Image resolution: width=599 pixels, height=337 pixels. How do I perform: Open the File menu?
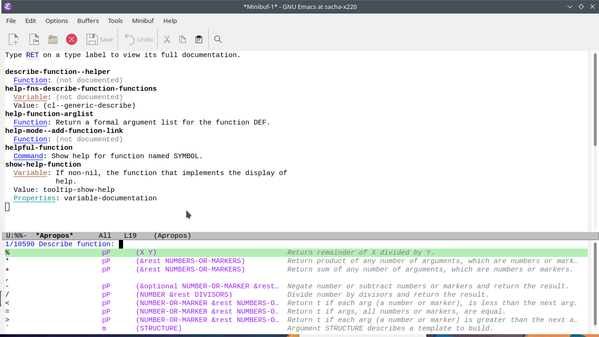tap(11, 21)
